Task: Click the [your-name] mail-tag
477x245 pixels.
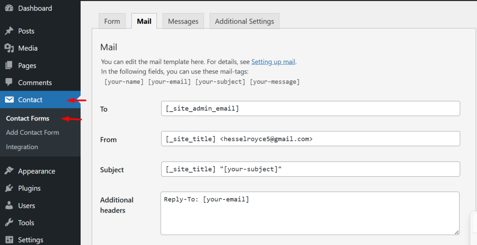Action: coord(124,82)
